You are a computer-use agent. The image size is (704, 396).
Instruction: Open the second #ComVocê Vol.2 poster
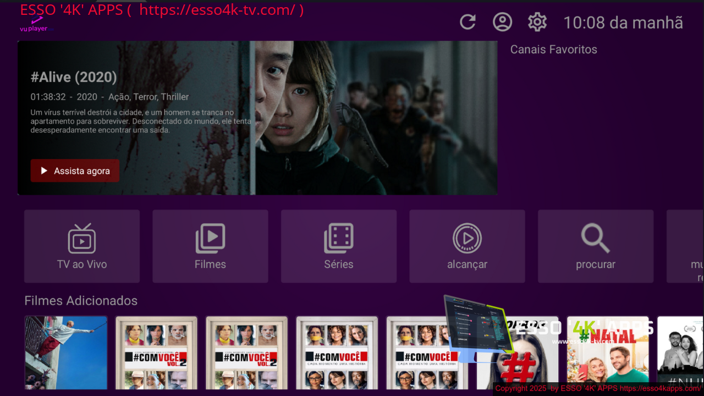tap(246, 353)
